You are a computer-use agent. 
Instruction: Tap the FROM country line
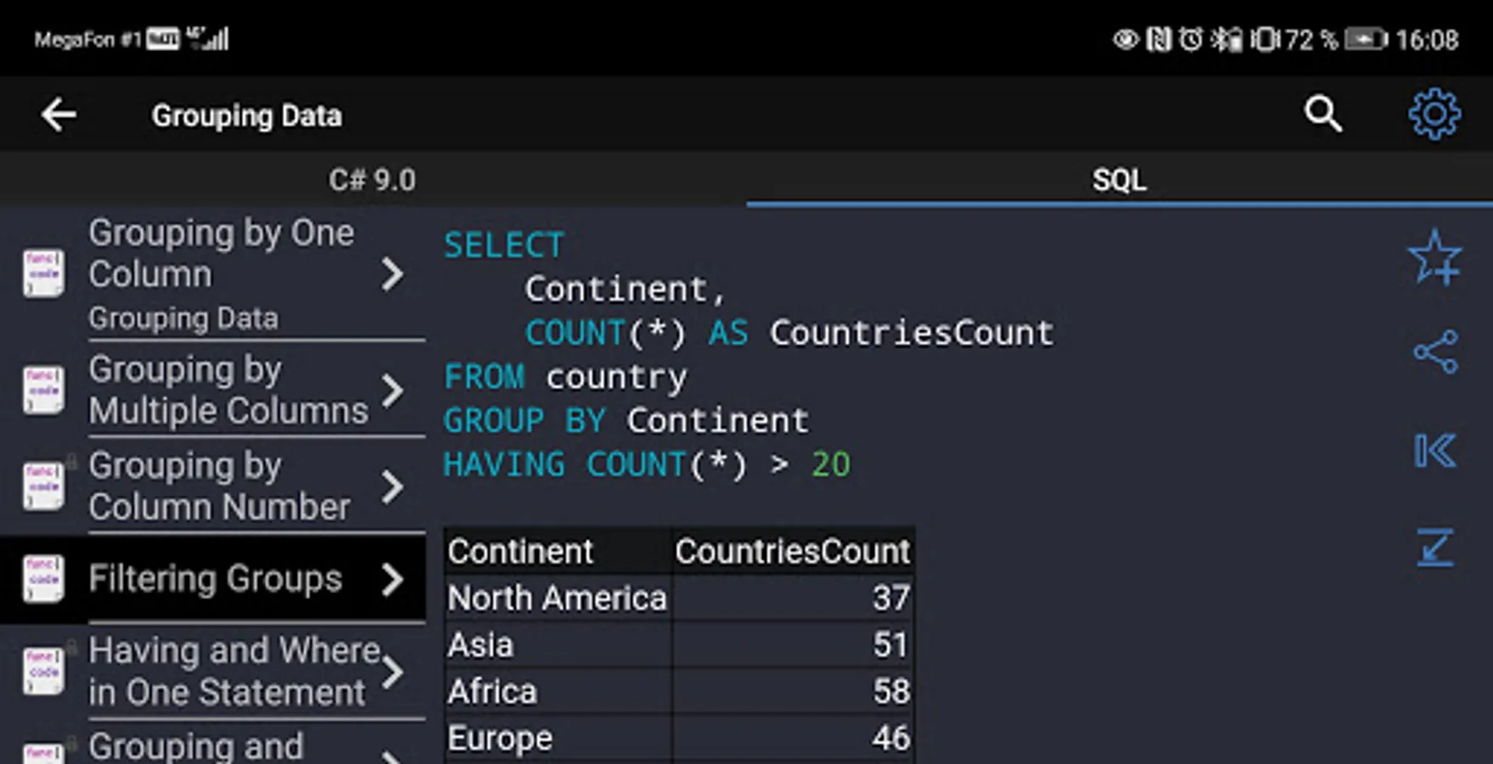(565, 377)
